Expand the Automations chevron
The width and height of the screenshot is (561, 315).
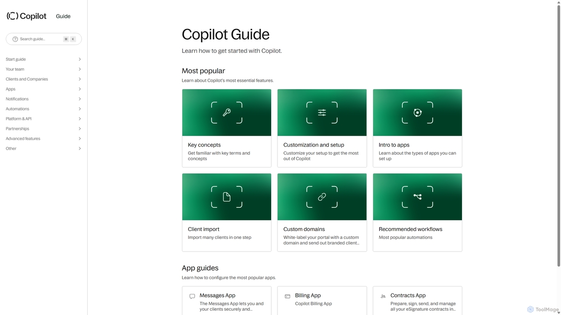tap(80, 109)
